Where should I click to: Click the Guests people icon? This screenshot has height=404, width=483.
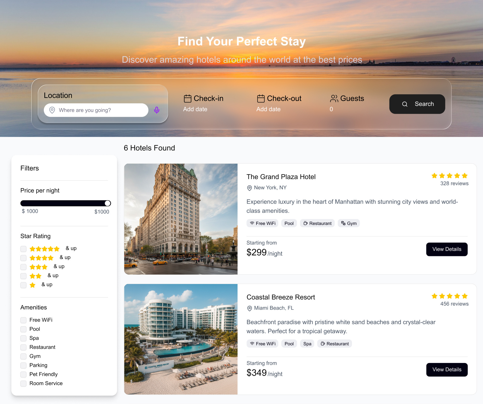point(334,99)
